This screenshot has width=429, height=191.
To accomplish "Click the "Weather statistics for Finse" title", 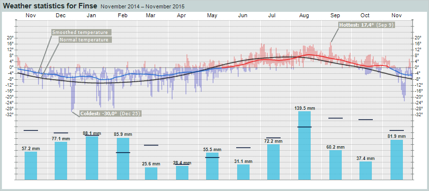I will 50,5.
